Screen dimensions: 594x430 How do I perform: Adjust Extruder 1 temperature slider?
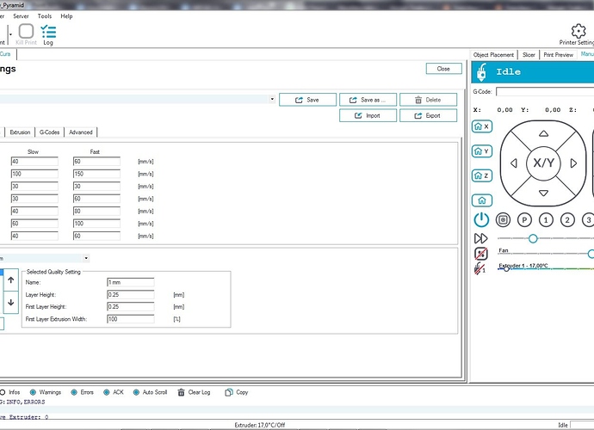pyautogui.click(x=506, y=268)
